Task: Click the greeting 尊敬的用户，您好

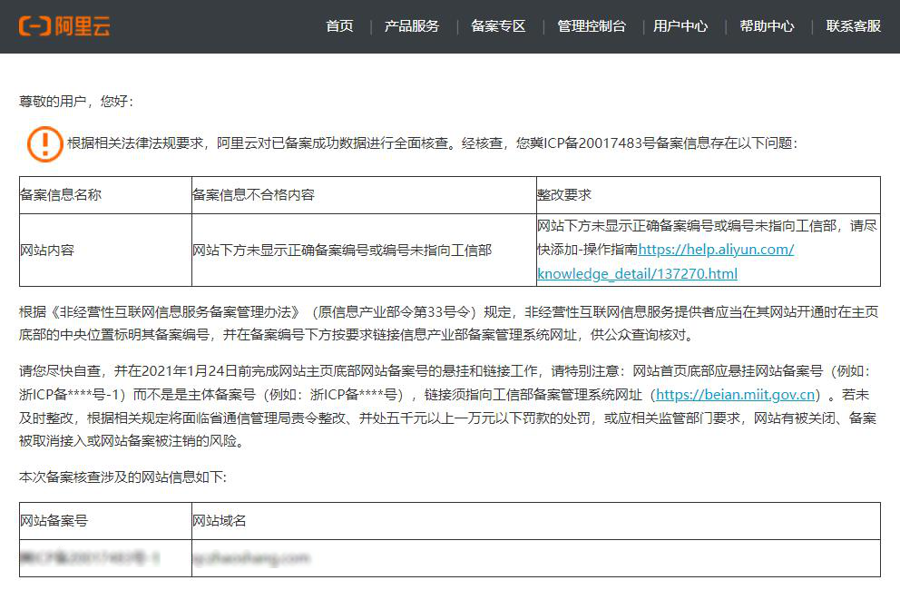Action: (x=76, y=102)
